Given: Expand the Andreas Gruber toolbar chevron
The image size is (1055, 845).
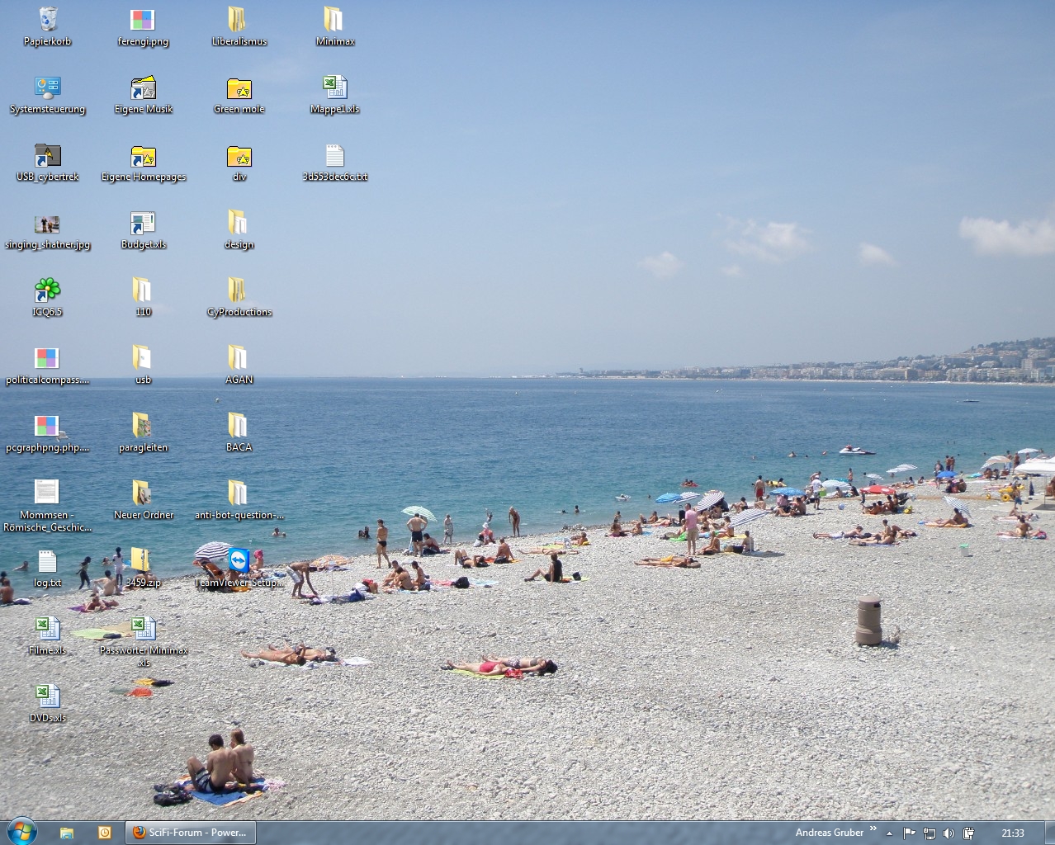Looking at the screenshot, I should 873,829.
